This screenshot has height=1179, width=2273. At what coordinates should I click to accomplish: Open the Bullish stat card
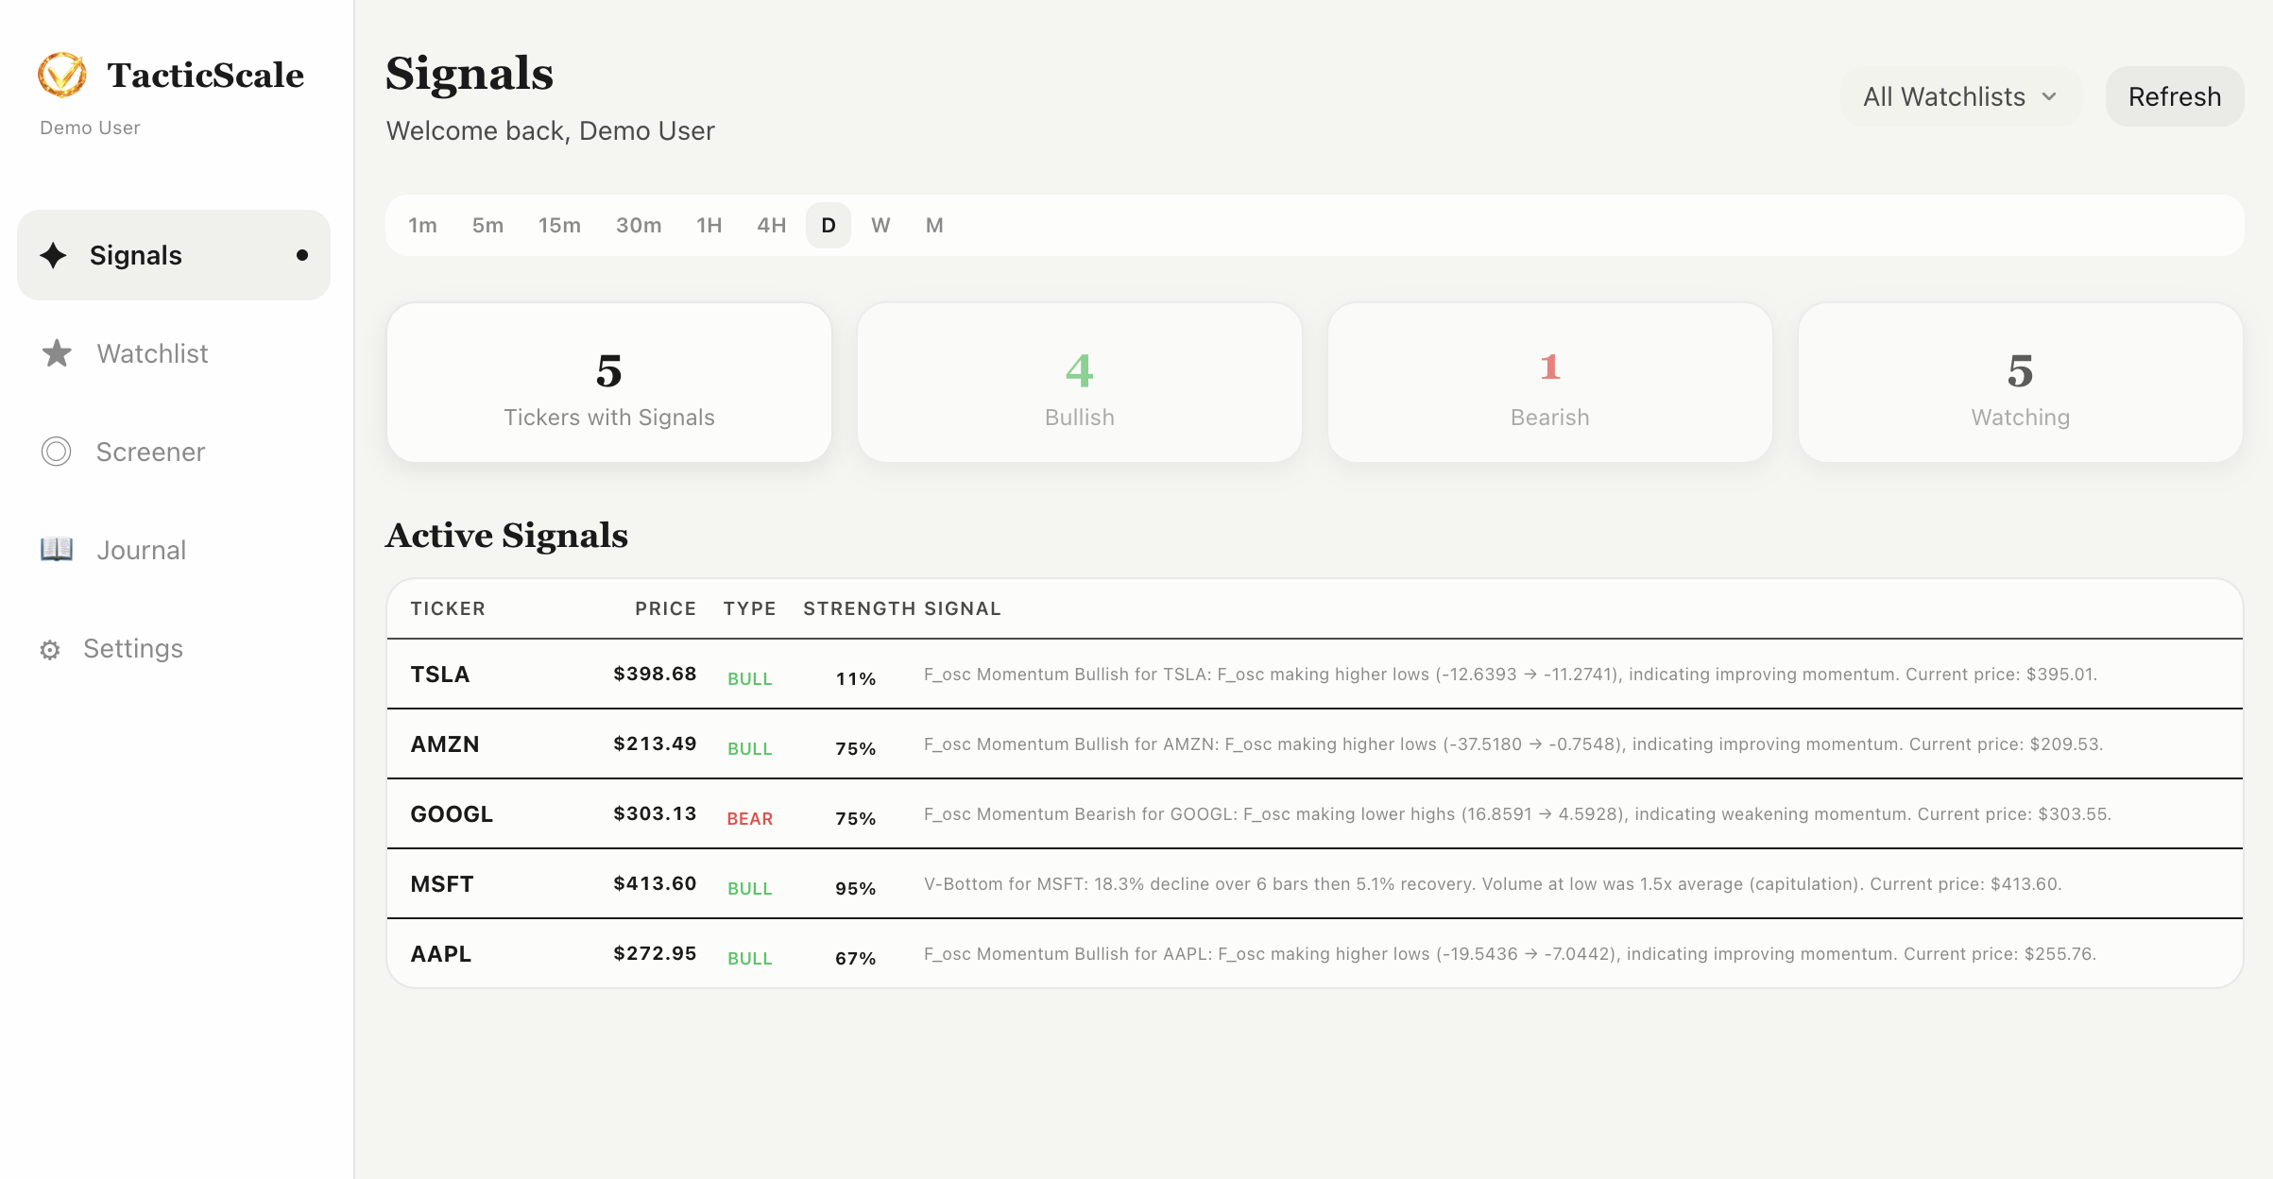pyautogui.click(x=1080, y=382)
